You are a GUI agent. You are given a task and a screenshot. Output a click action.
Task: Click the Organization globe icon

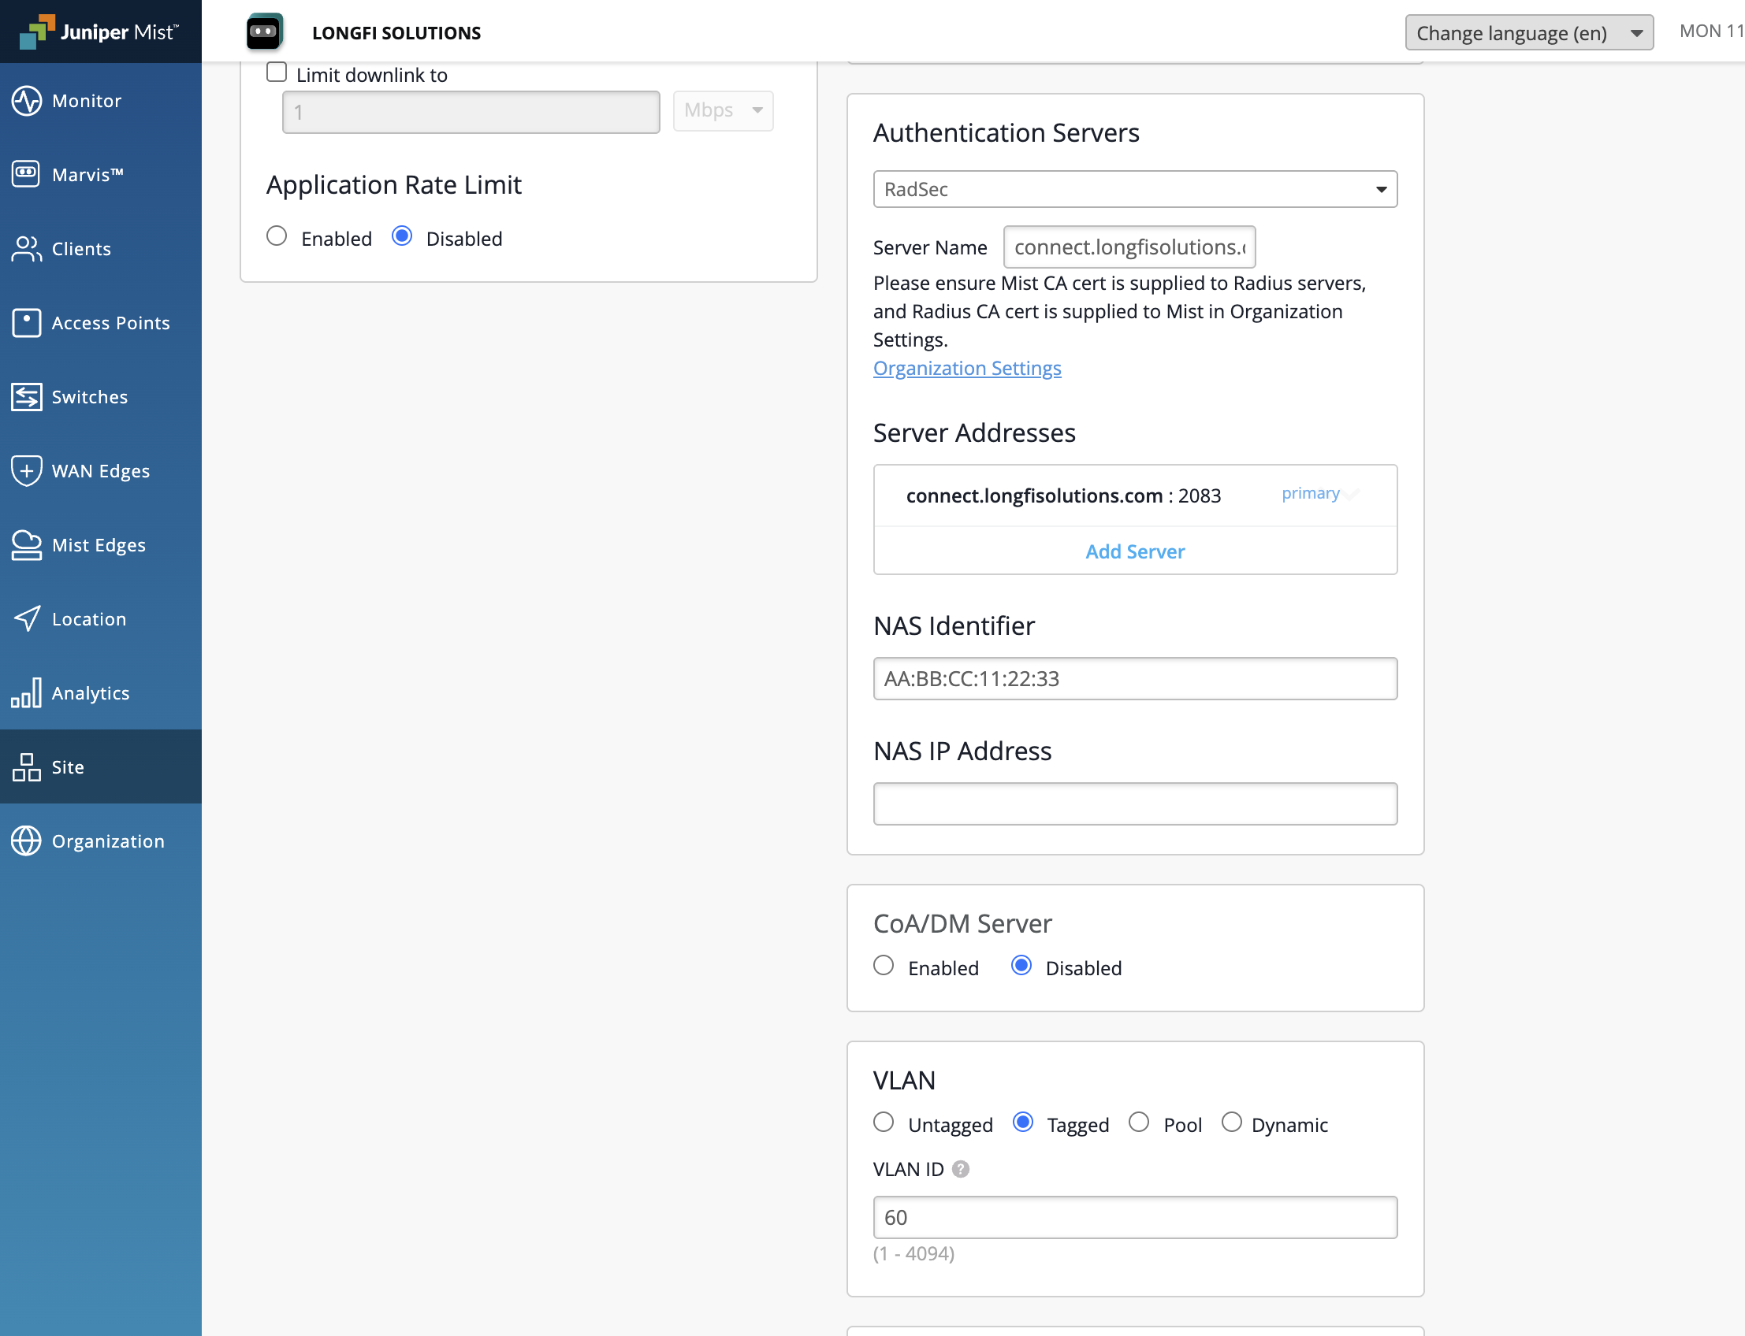(x=26, y=841)
